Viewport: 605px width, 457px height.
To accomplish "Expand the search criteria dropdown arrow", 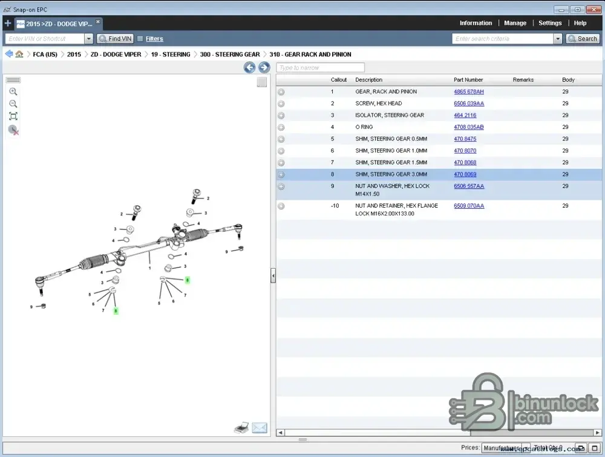I will tap(558, 39).
